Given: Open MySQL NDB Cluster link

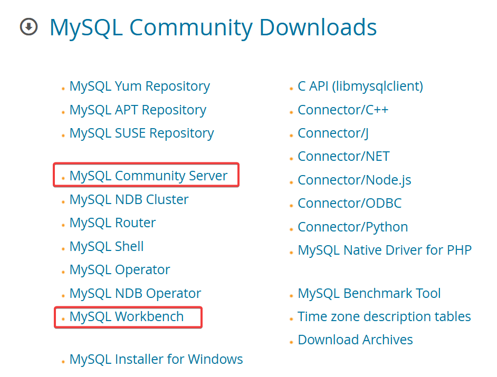Looking at the screenshot, I should pyautogui.click(x=129, y=200).
